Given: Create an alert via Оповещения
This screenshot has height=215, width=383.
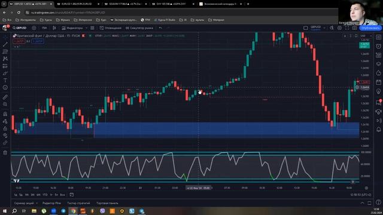Looking at the screenshot, I should [110, 28].
